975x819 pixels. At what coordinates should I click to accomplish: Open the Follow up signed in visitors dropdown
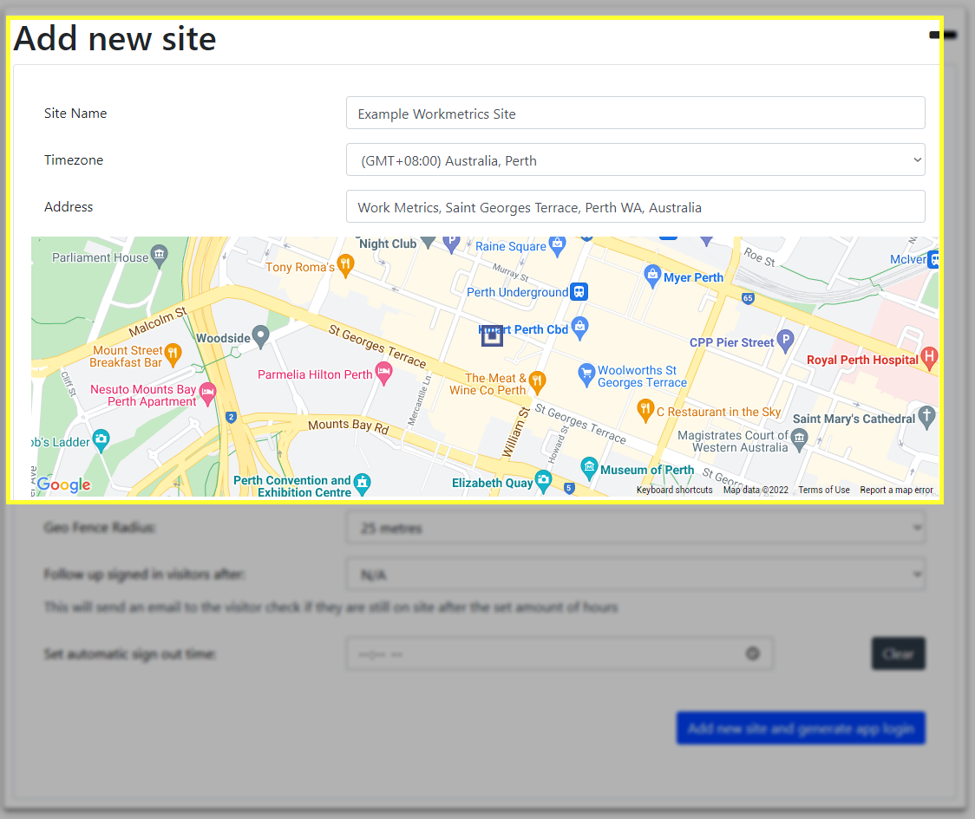635,575
